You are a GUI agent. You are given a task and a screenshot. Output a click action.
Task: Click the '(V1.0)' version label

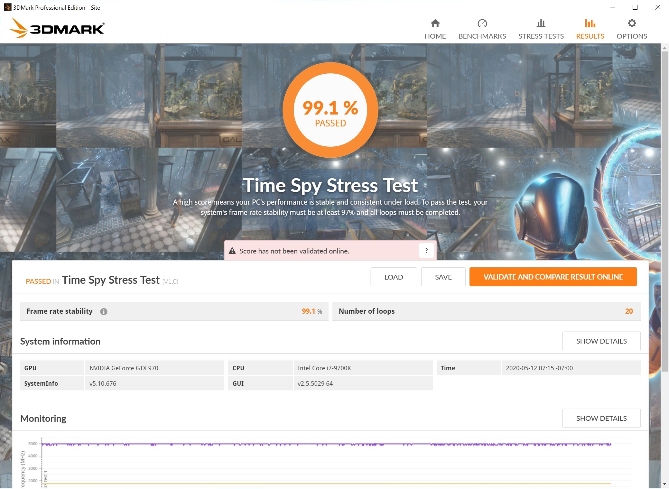point(170,281)
